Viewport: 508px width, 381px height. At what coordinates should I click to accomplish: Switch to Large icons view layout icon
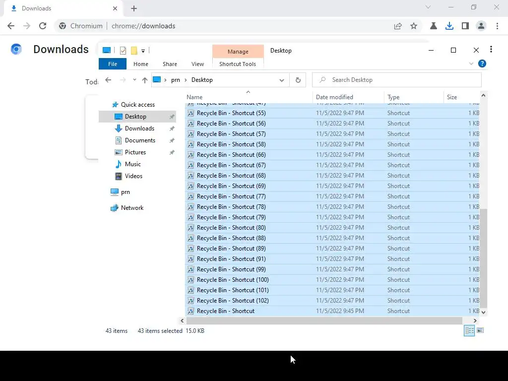(x=480, y=330)
